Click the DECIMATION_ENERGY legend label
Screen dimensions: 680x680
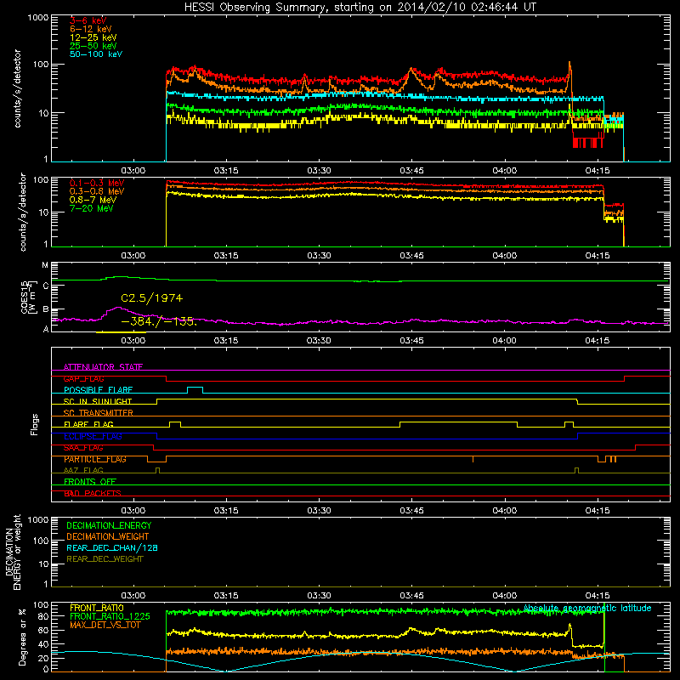pyautogui.click(x=109, y=525)
